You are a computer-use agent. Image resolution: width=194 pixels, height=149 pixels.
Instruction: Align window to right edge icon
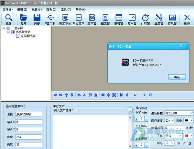tap(85, 95)
